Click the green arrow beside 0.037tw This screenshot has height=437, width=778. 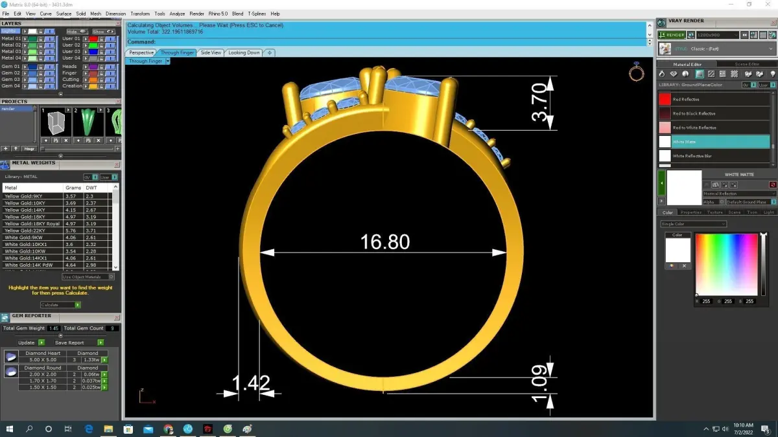[x=104, y=381]
